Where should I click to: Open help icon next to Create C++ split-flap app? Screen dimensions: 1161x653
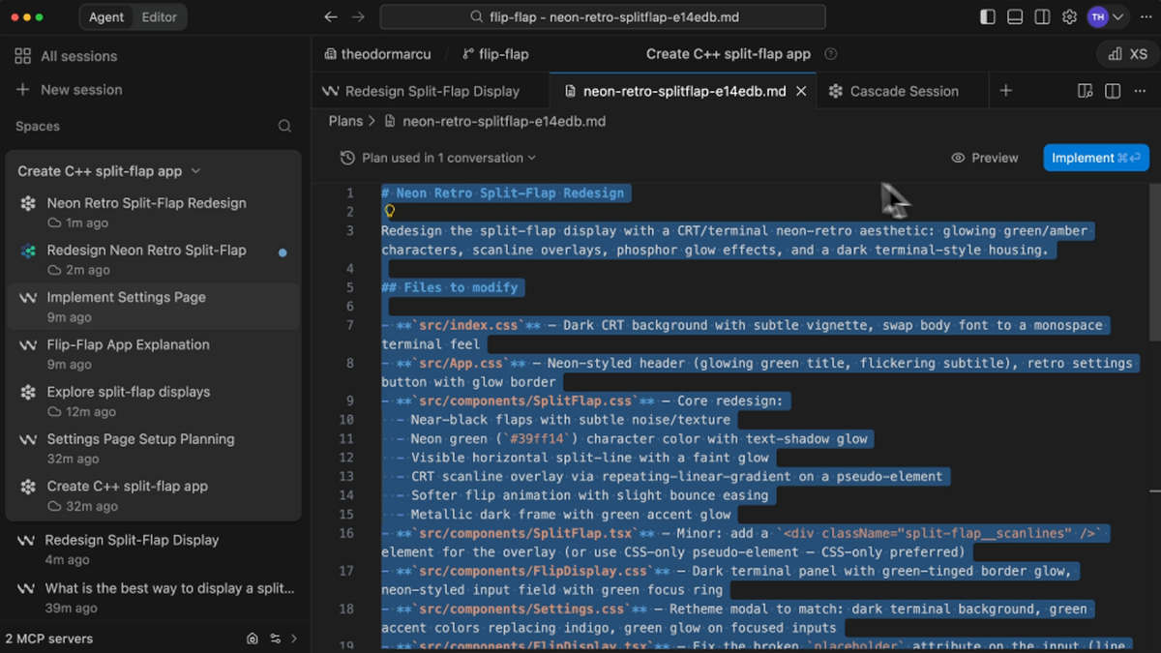coord(830,54)
